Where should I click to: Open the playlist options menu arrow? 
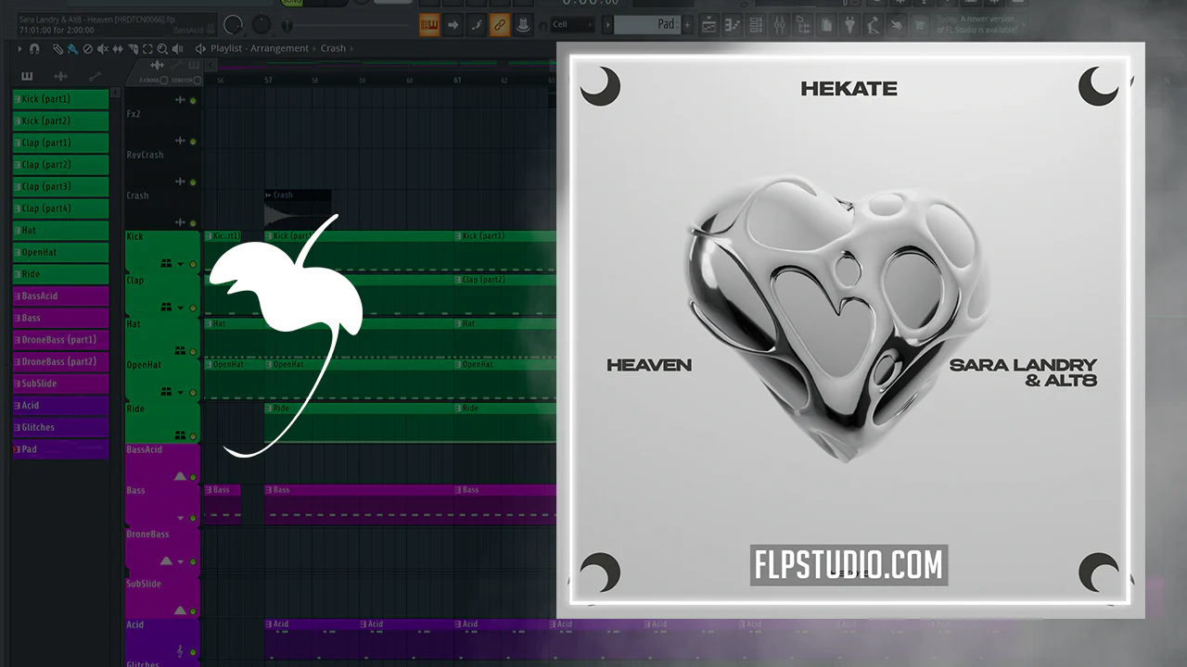coord(19,48)
